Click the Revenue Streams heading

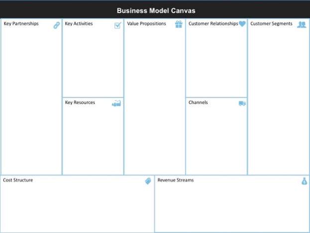pyautogui.click(x=176, y=180)
